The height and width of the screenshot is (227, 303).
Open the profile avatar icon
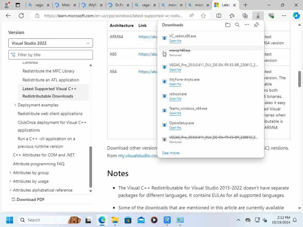pos(7,5)
